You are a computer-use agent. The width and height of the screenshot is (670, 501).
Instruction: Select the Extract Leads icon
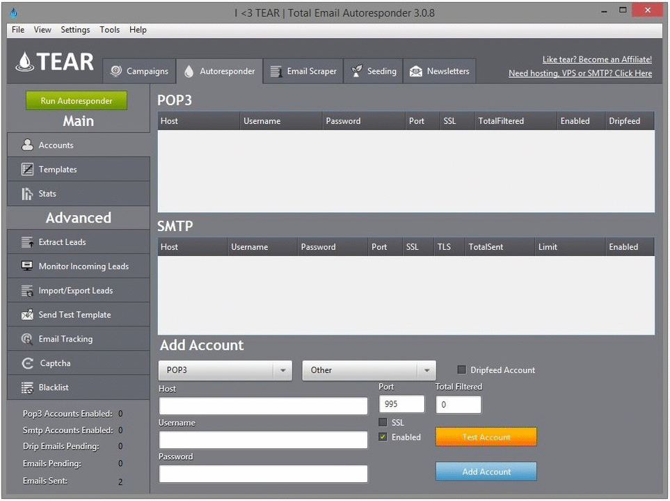click(27, 242)
